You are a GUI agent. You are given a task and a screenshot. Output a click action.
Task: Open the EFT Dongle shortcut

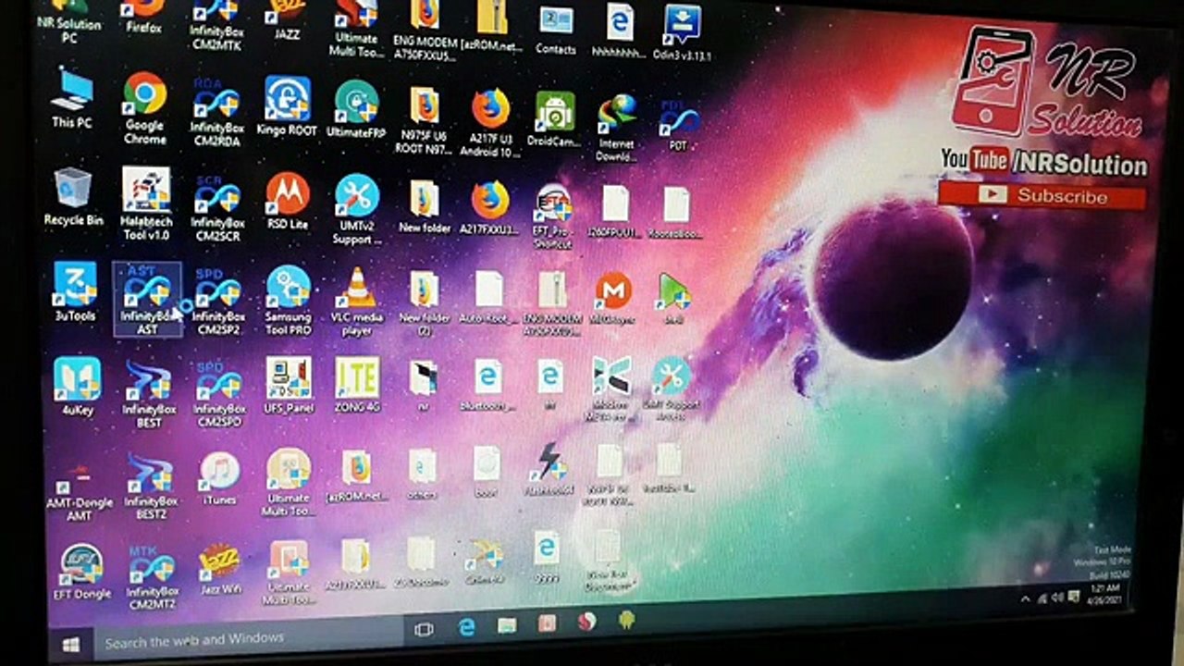click(84, 573)
